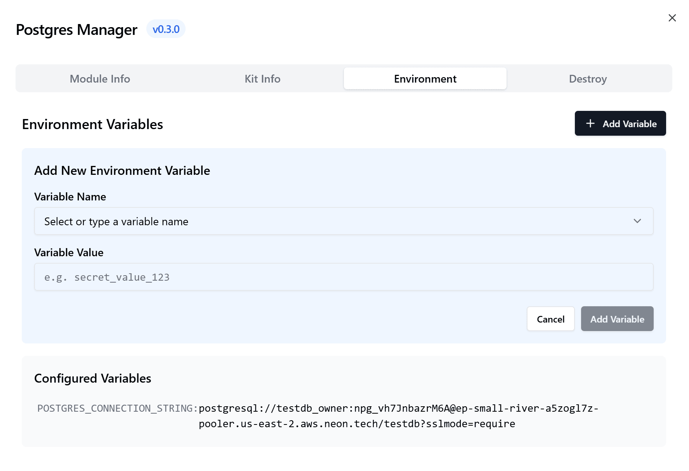
Task: Close the Postgres Manager dialog
Action: 672,18
